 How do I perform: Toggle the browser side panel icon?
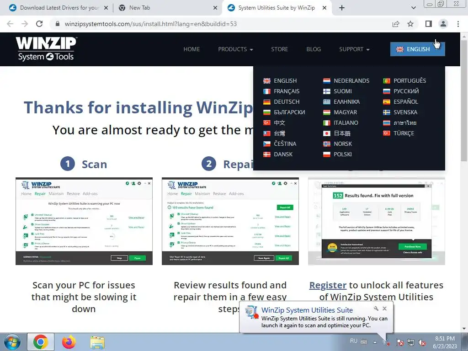point(429,24)
